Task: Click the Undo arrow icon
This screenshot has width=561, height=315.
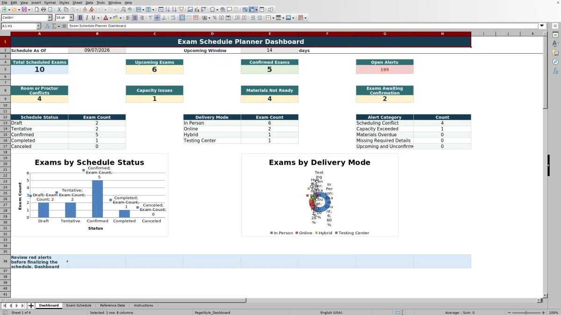Action: point(100,9)
